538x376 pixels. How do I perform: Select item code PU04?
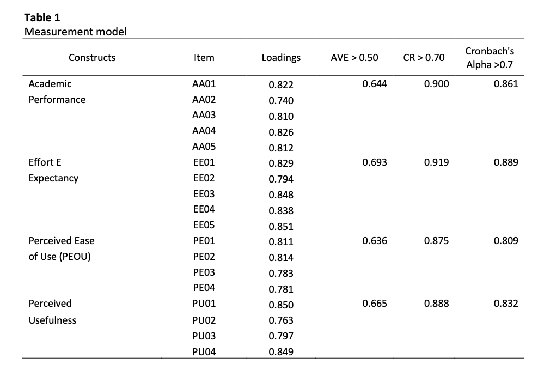point(204,352)
